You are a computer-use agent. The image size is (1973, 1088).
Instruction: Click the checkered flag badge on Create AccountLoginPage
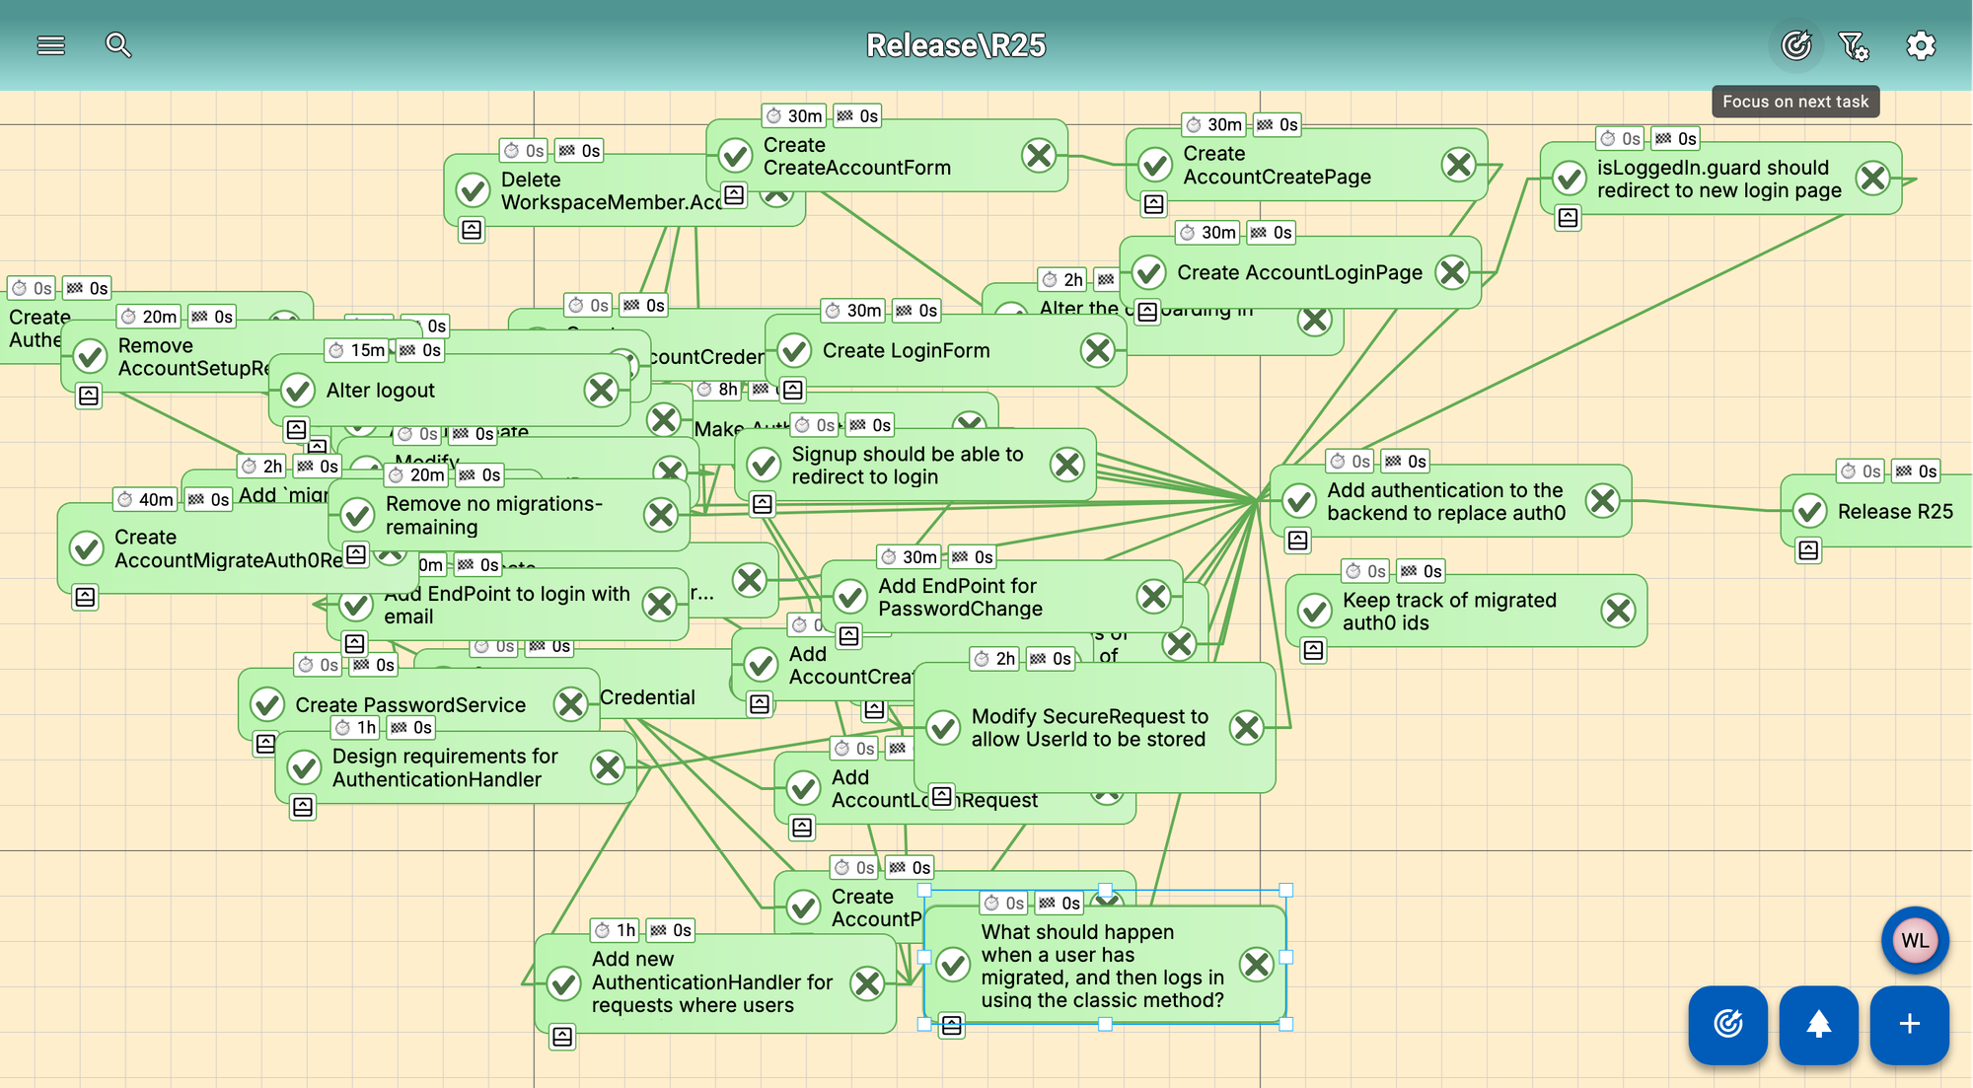[x=1271, y=233]
